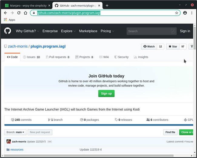Open Latest commit hash link
The image size is (197, 158).
189,142
